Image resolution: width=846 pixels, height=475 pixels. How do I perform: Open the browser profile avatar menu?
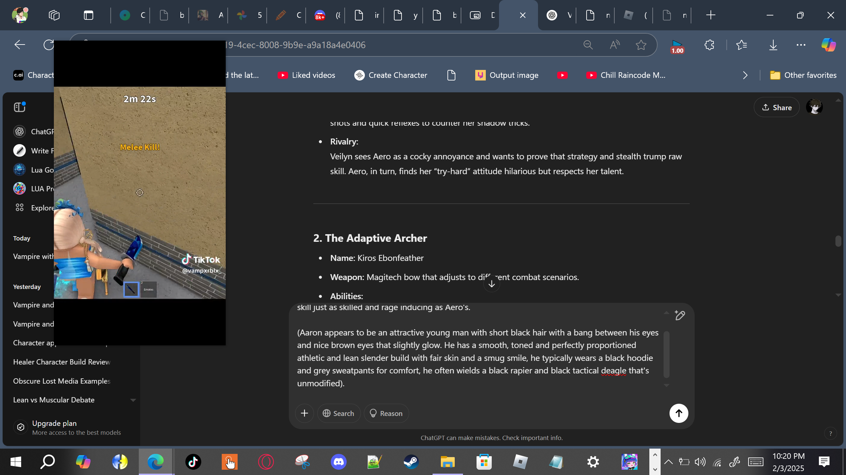click(x=20, y=15)
